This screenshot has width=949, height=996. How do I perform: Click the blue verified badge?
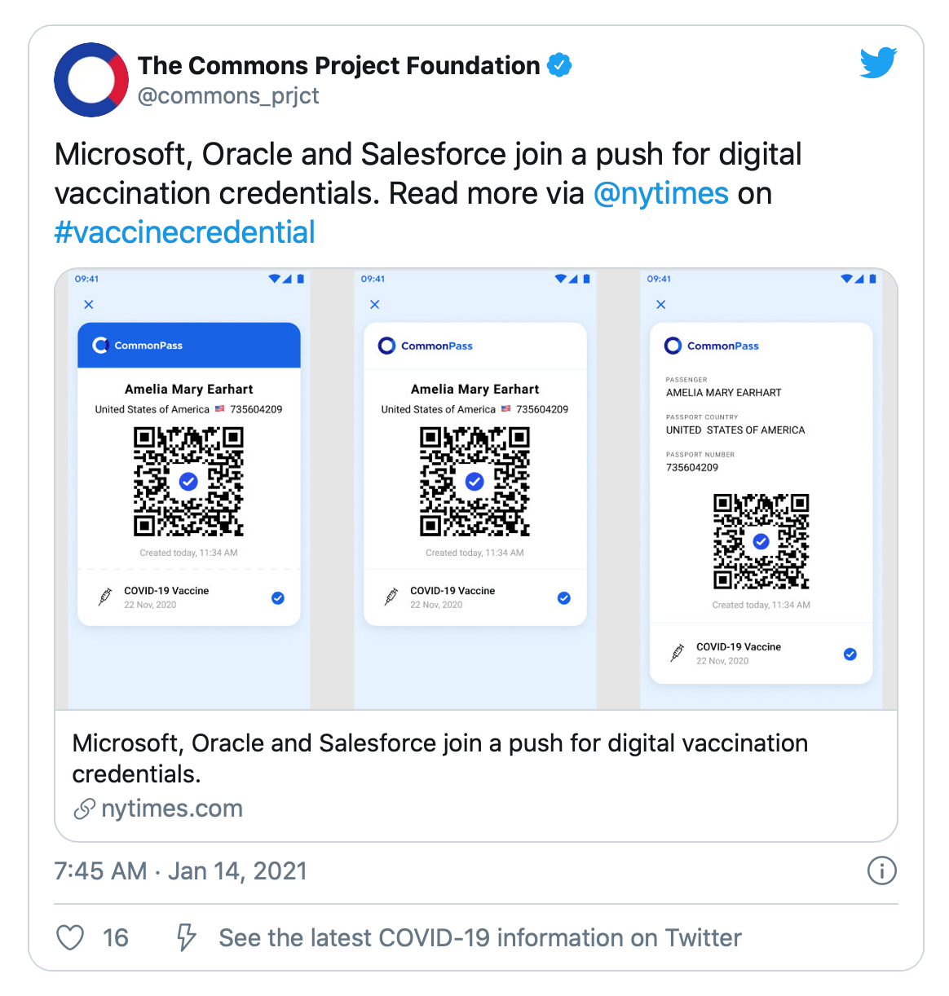[x=559, y=65]
